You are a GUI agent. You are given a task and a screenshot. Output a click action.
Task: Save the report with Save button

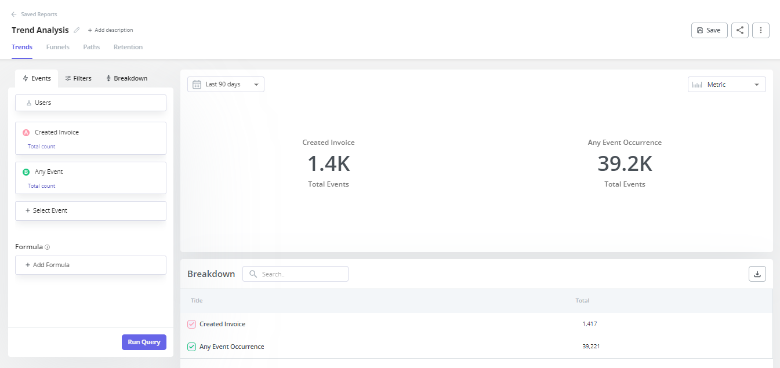click(x=709, y=30)
